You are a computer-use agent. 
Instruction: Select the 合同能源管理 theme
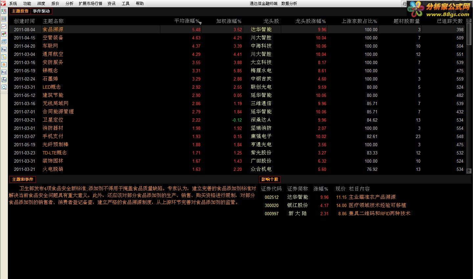pos(58,112)
